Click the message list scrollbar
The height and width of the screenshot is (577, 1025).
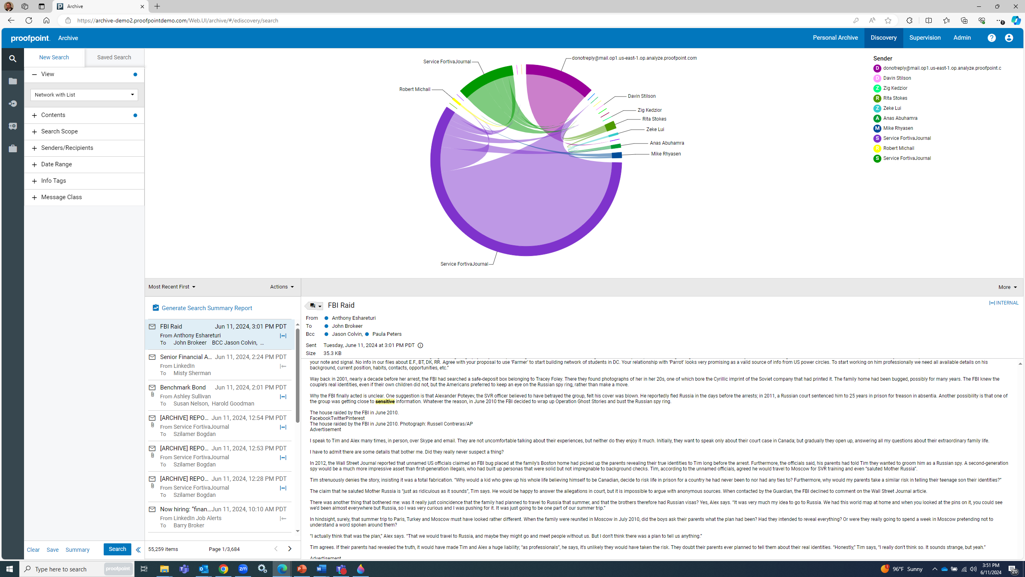[297, 375]
